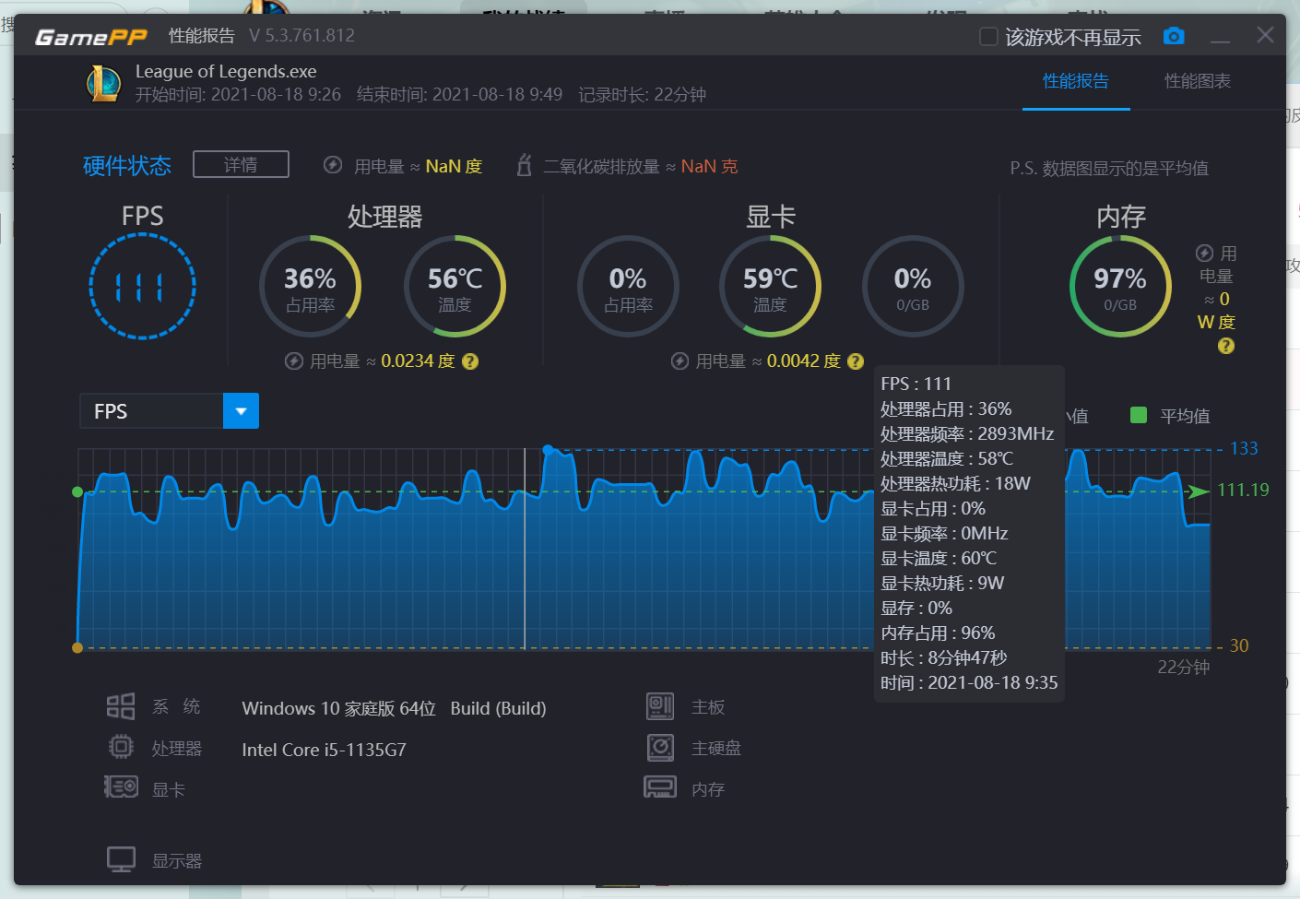The height and width of the screenshot is (899, 1300).
Task: Click the 记录时长: 22分钟 text
Action: click(642, 95)
